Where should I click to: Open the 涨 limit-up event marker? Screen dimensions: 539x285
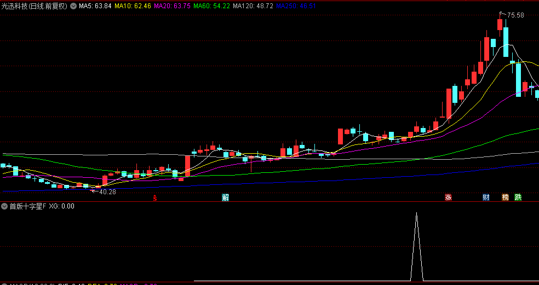click(448, 197)
